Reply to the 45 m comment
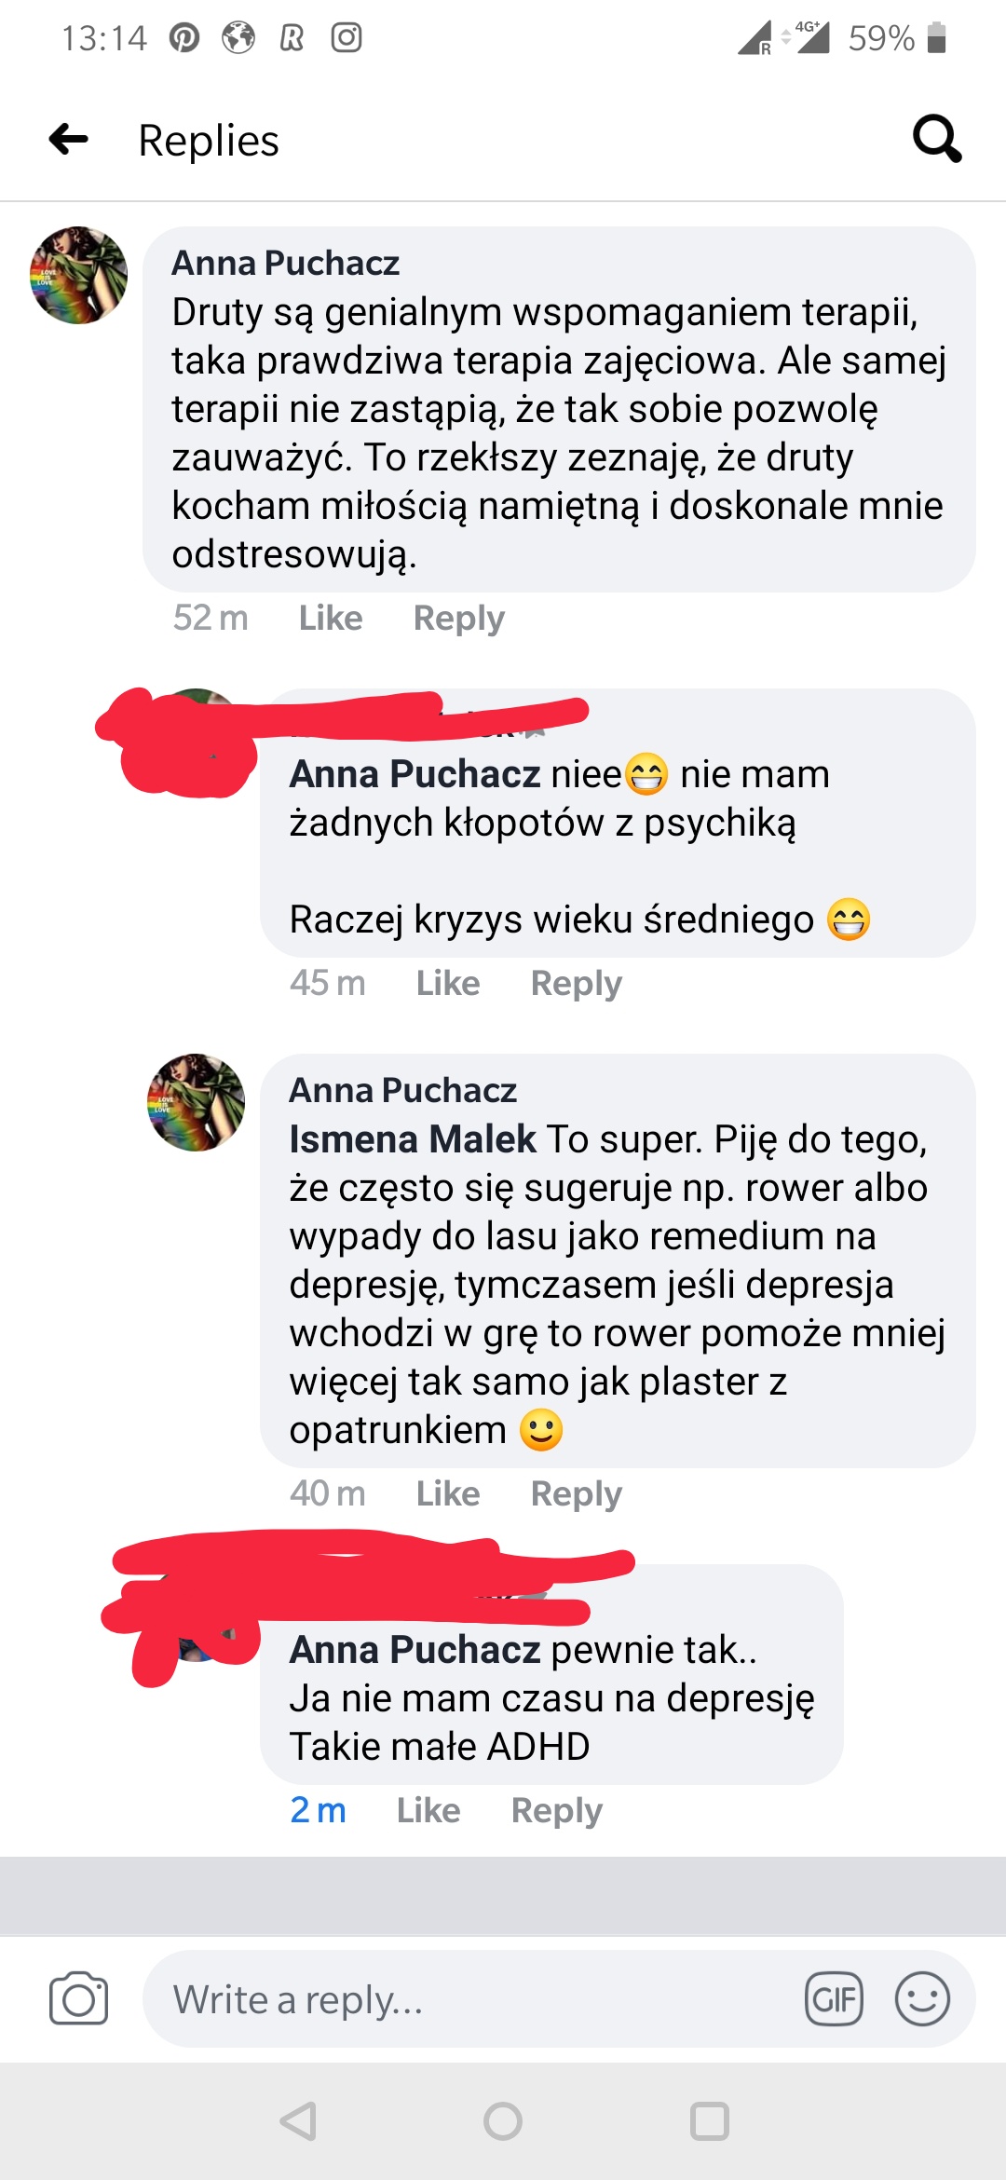 click(x=577, y=983)
